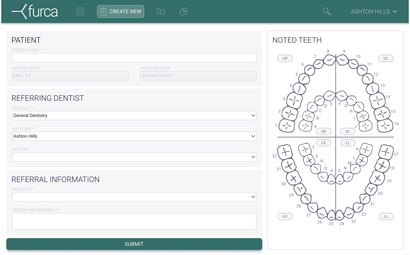The width and height of the screenshot is (410, 255).
Task: Expand the ASHTON HILLS account menu
Action: [x=374, y=12]
